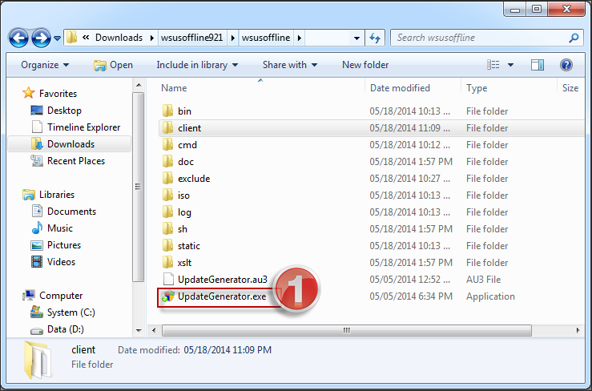Open the Music library
The width and height of the screenshot is (592, 391).
click(60, 228)
